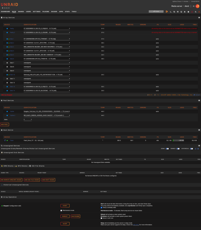The width and height of the screenshot is (201, 230).
Task: Toggle the Historical switch
Action: (x=191, y=149)
